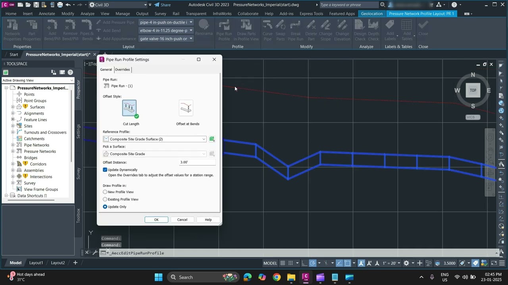508x285 pixels.
Task: Select Alignments in the Prospector tree
Action: point(34,113)
